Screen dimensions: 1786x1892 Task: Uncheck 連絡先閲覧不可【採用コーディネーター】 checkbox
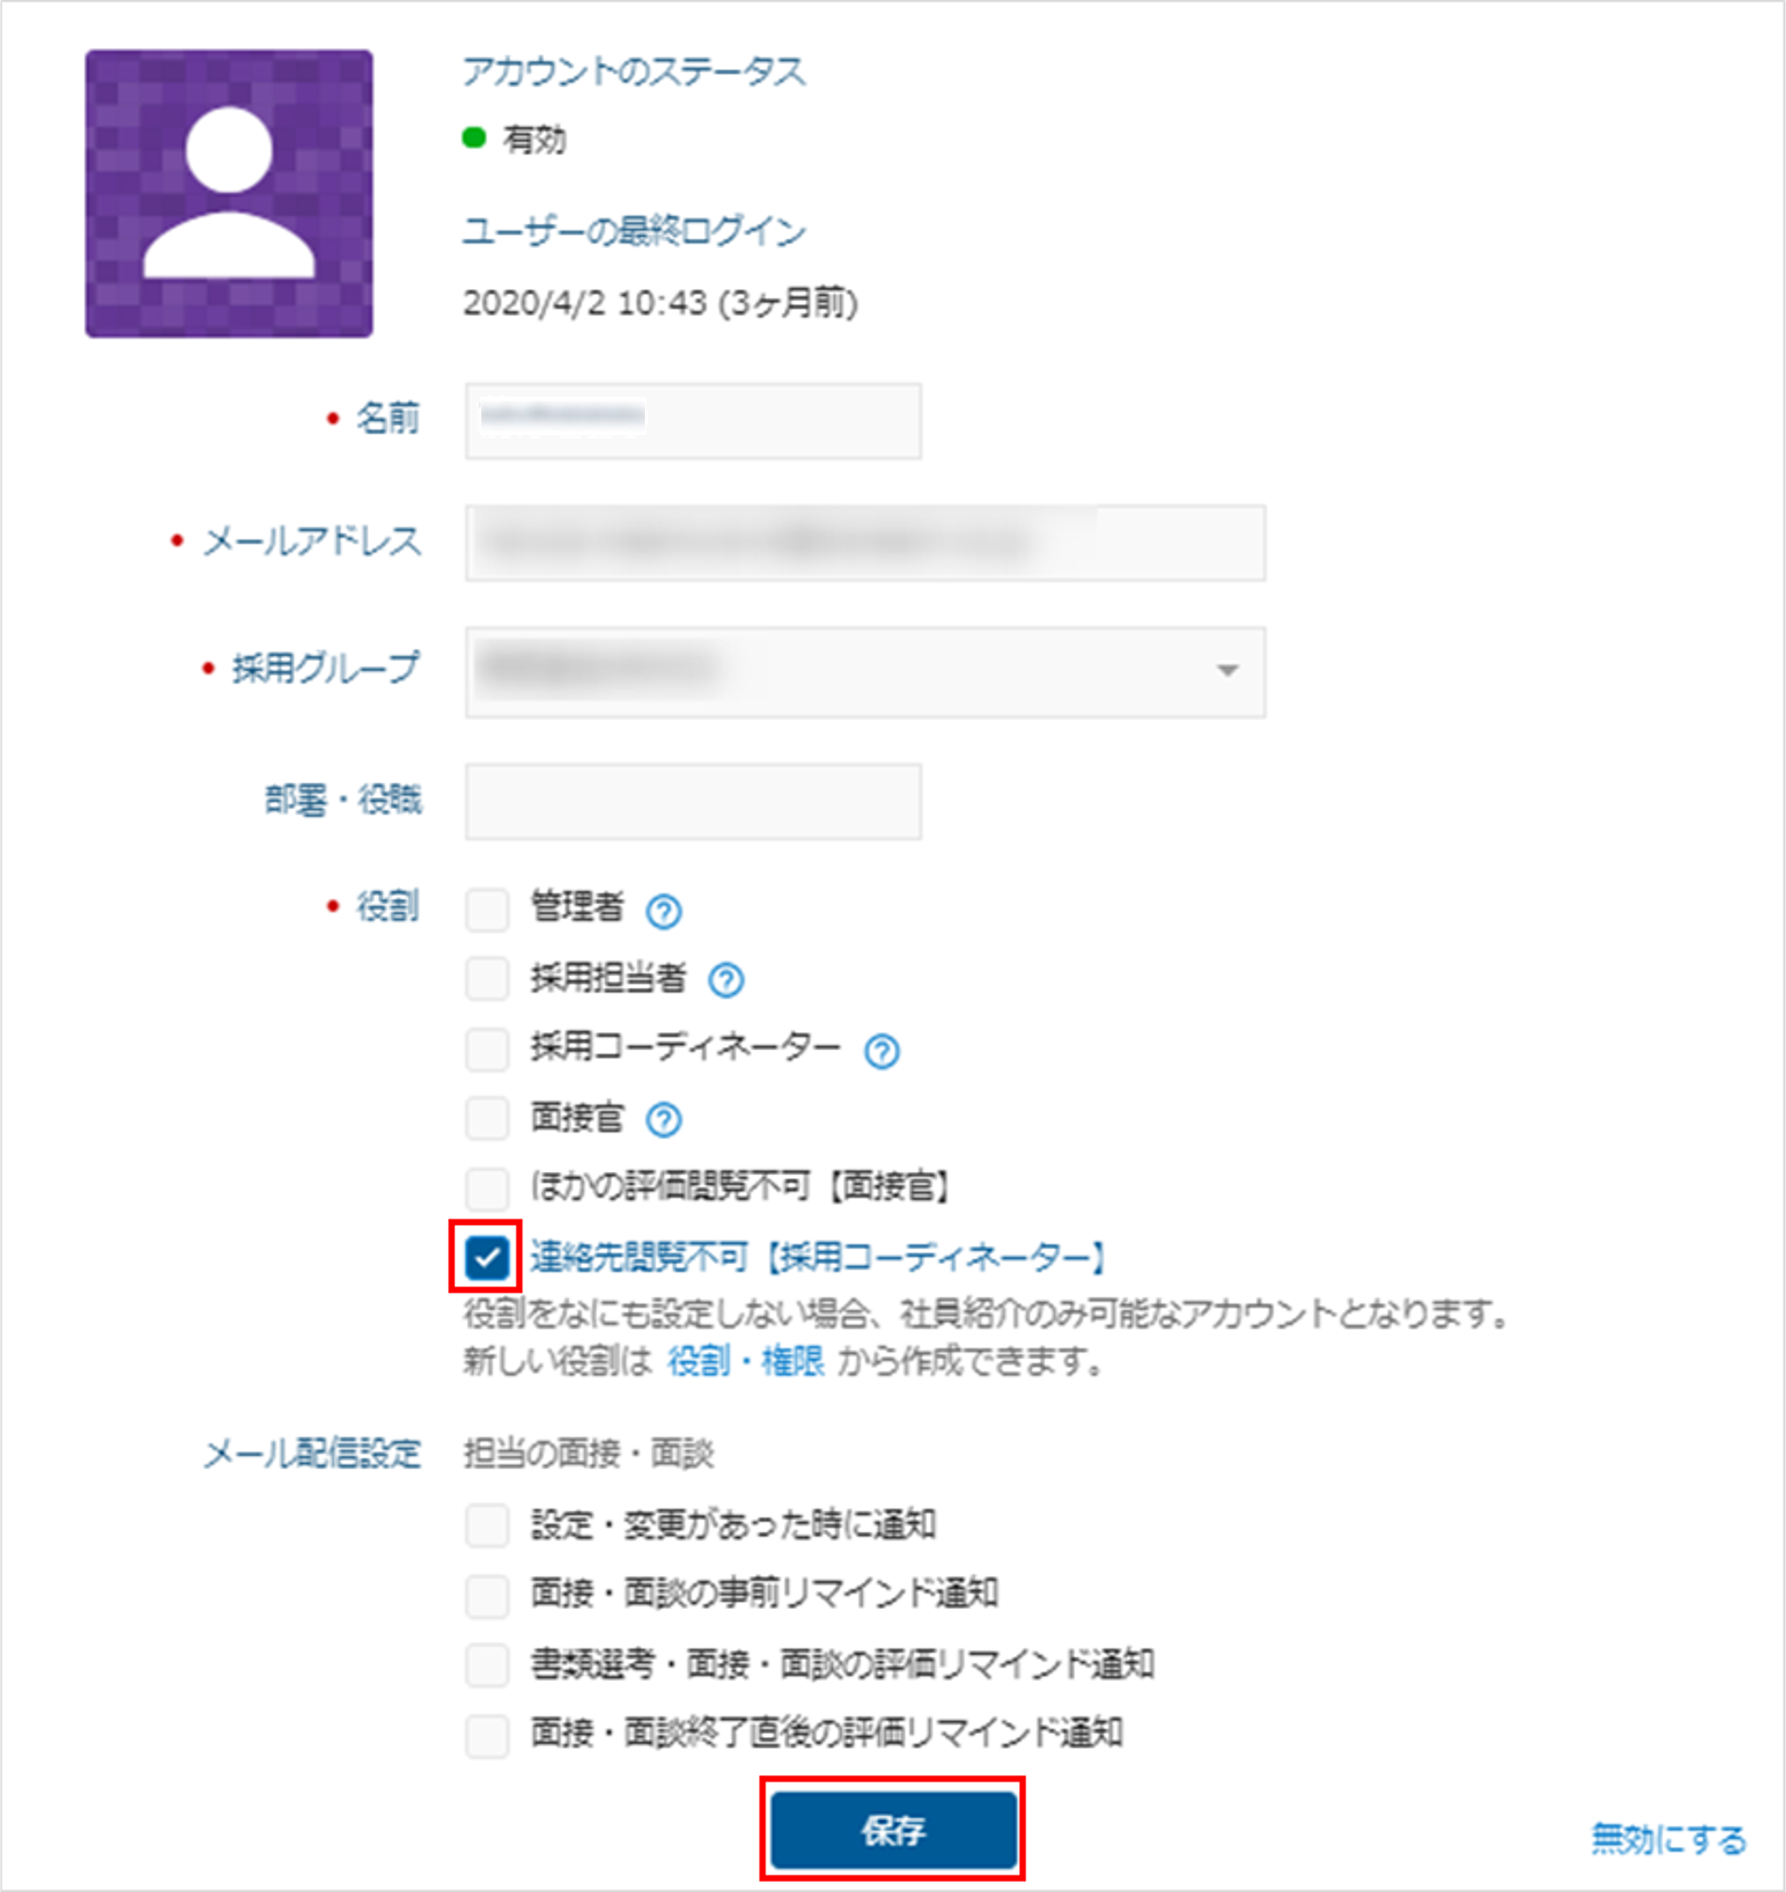click(x=488, y=1258)
